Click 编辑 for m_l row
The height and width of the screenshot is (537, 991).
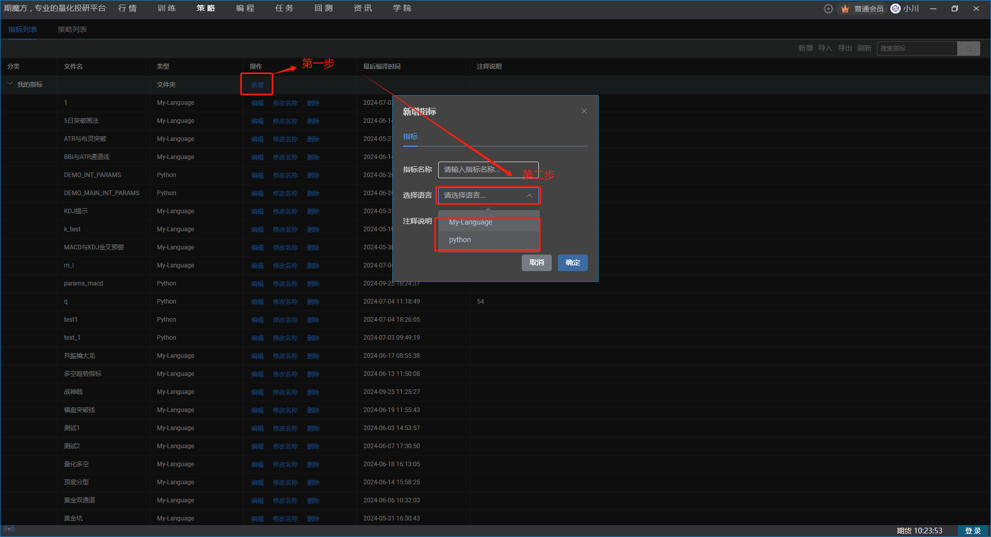pyautogui.click(x=257, y=266)
